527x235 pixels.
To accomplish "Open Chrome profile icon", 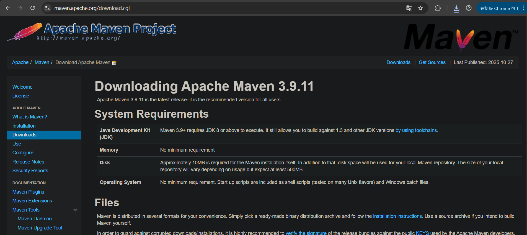I will [x=469, y=8].
